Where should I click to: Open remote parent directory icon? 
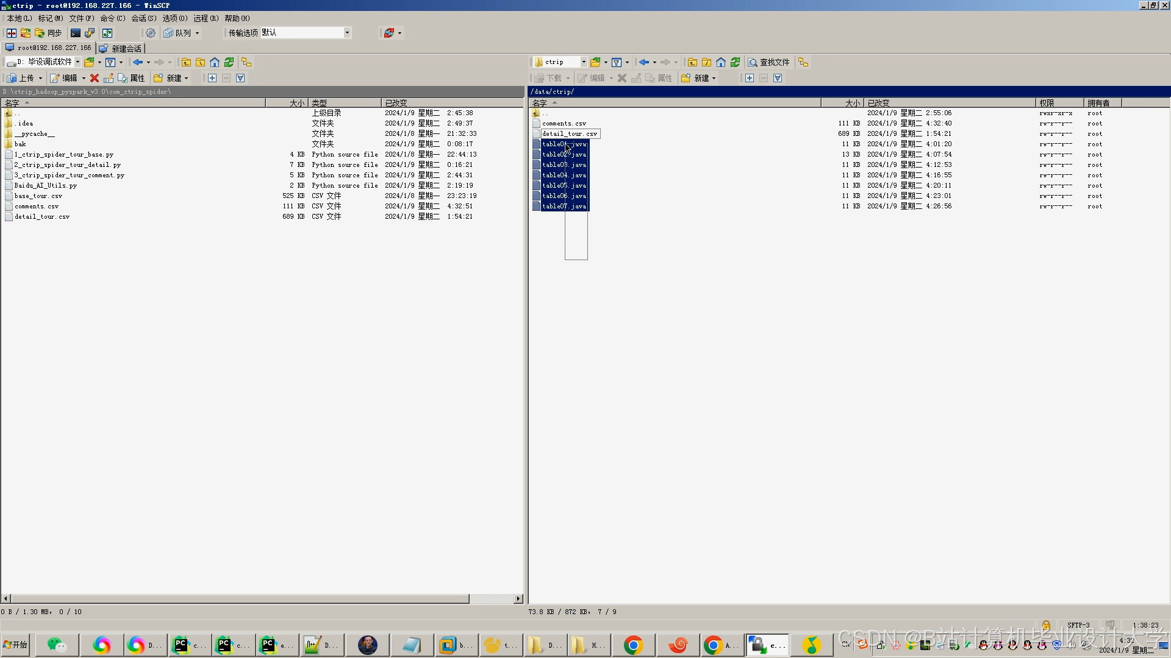tap(692, 62)
